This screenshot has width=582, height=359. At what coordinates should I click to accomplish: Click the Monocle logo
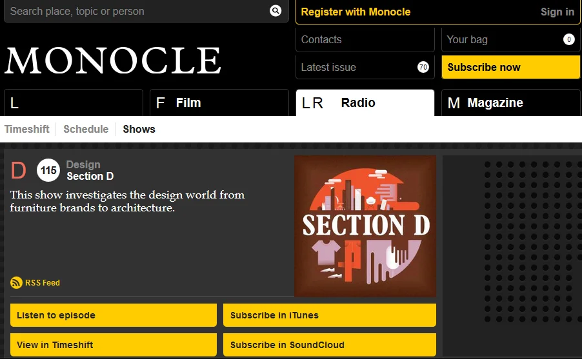point(113,60)
